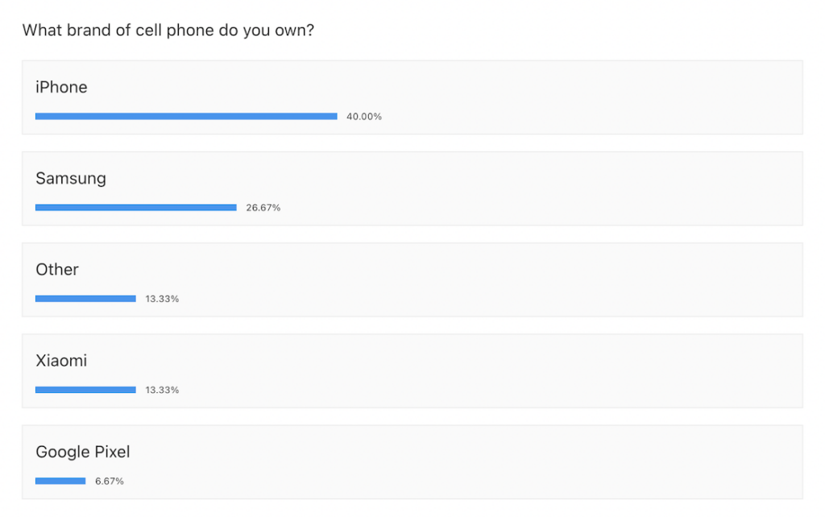Viewport: 825px width, 517px height.
Task: Click the 26.67% percentage value
Action: [x=263, y=208]
